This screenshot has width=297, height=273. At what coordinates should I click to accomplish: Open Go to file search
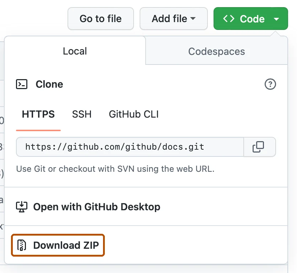[x=101, y=19]
